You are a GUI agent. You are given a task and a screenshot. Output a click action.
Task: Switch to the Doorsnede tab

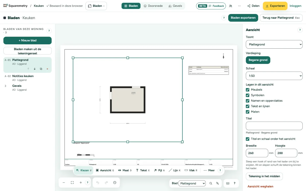[x=153, y=6]
